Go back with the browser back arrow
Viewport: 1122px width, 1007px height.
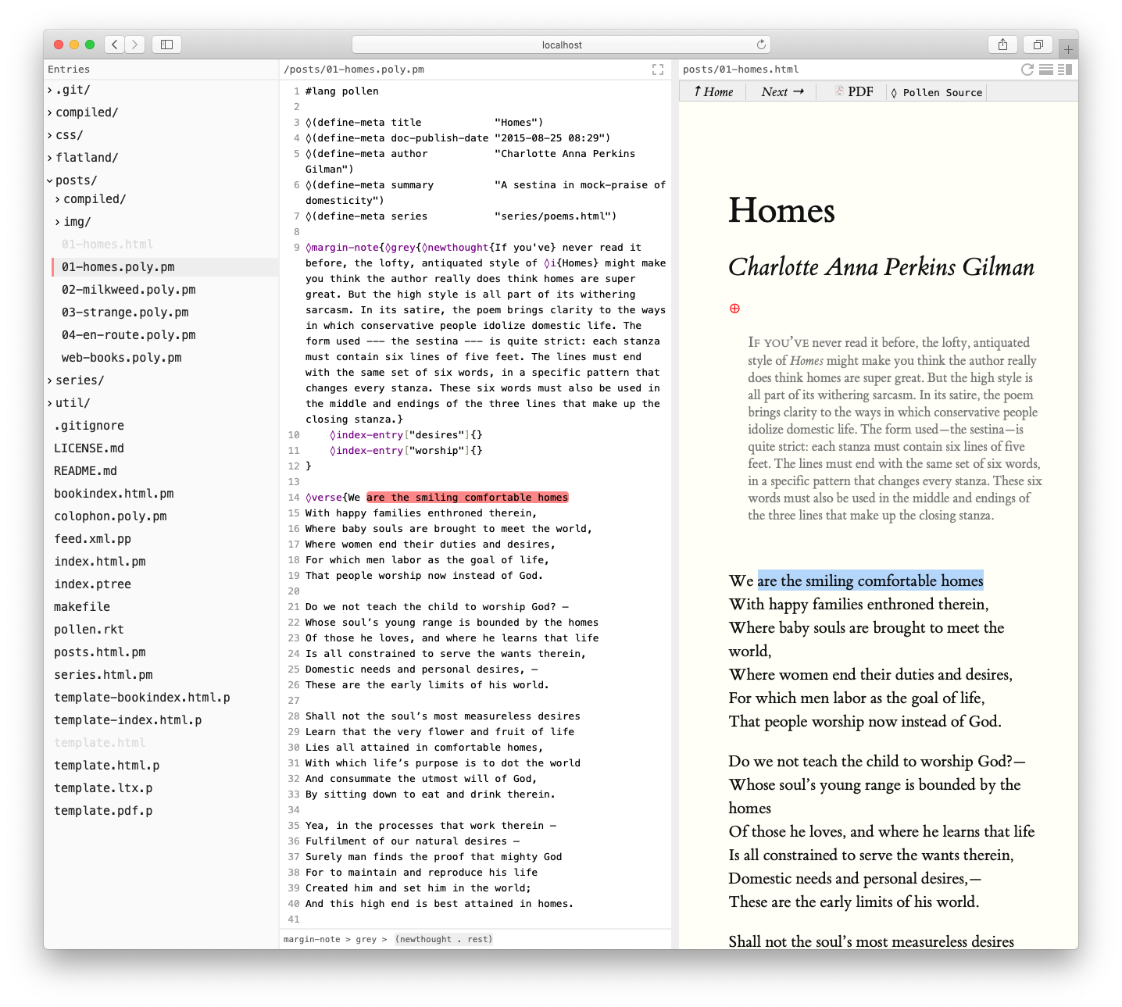coord(115,45)
